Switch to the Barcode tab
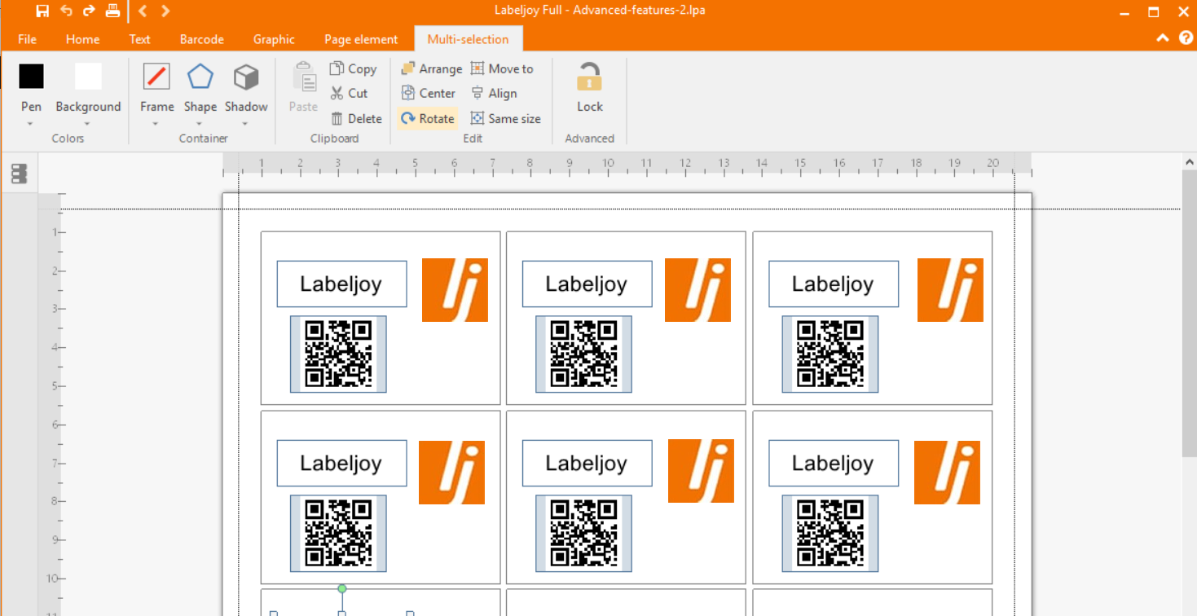The height and width of the screenshot is (616, 1197). (x=201, y=39)
